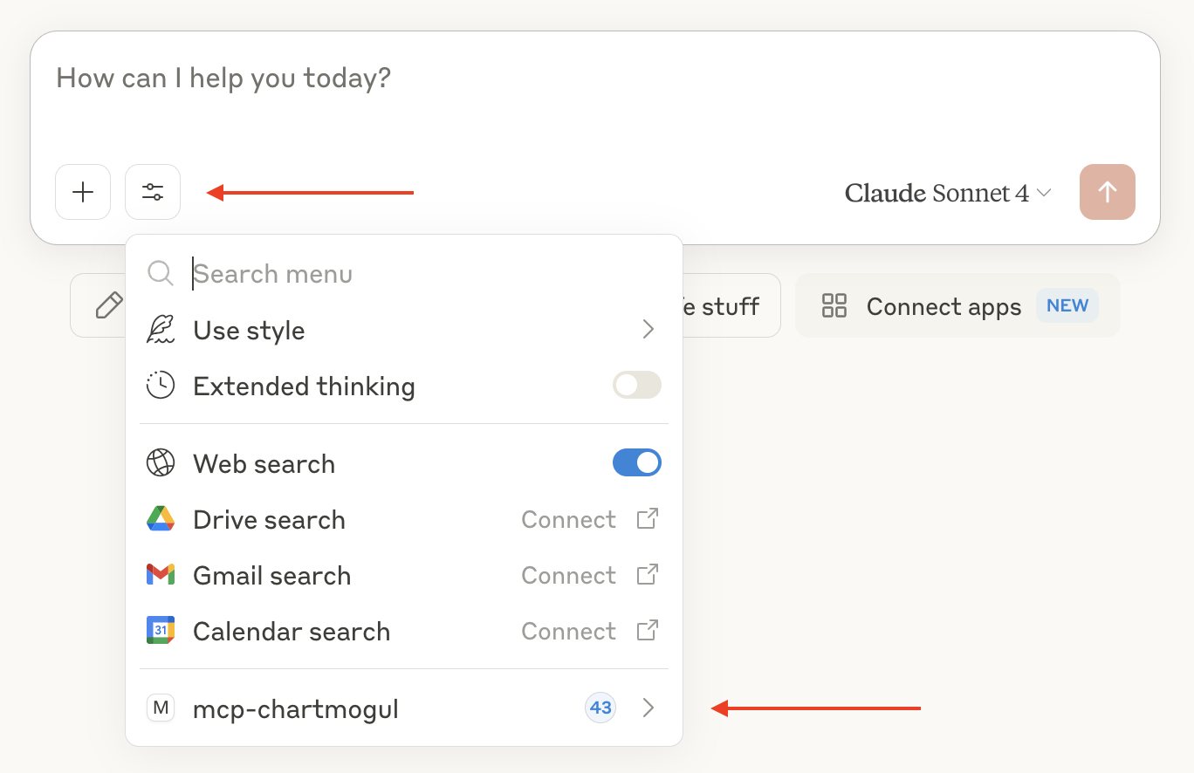Connect Gmail search

click(568, 576)
